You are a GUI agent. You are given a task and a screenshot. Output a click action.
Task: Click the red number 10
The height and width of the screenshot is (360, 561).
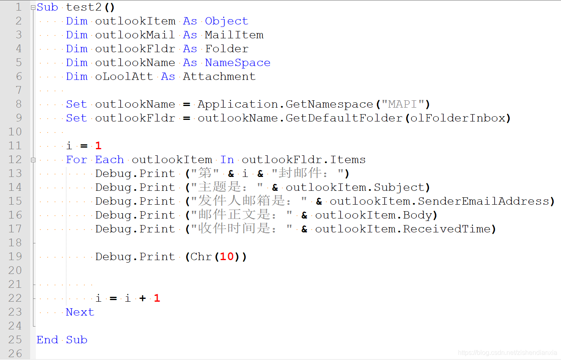tap(227, 257)
